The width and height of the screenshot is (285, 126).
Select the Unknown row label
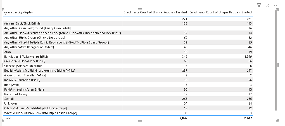(x=11, y=103)
